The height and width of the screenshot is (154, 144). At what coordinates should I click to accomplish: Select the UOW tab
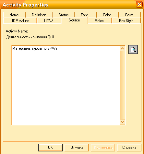coord(49,21)
